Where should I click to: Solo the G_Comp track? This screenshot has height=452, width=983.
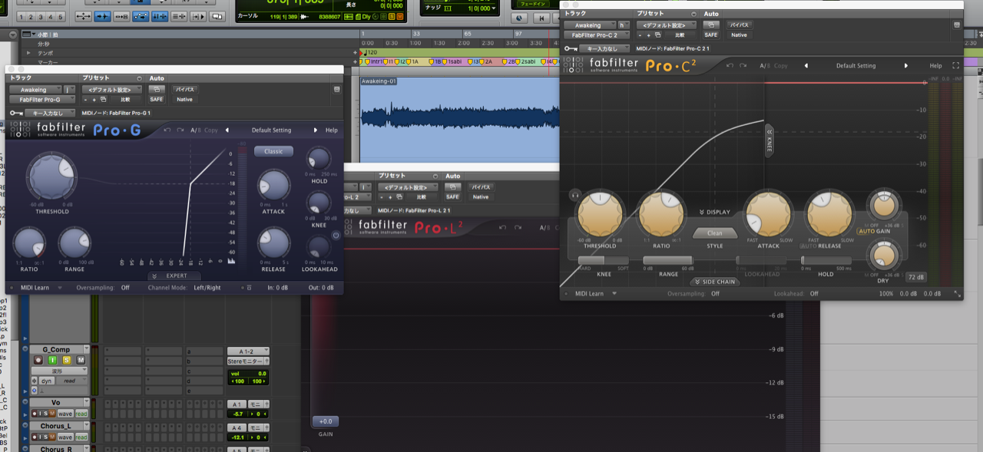67,360
